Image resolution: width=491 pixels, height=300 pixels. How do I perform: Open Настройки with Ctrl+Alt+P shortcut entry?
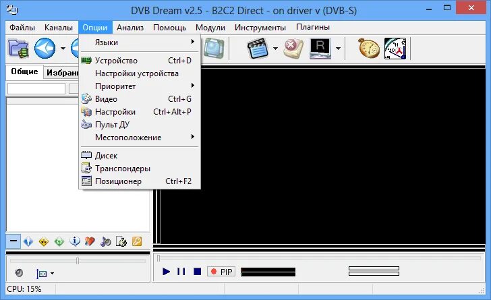pos(140,112)
